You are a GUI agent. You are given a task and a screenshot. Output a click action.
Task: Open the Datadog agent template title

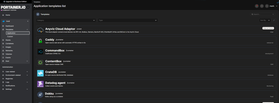point(55,83)
